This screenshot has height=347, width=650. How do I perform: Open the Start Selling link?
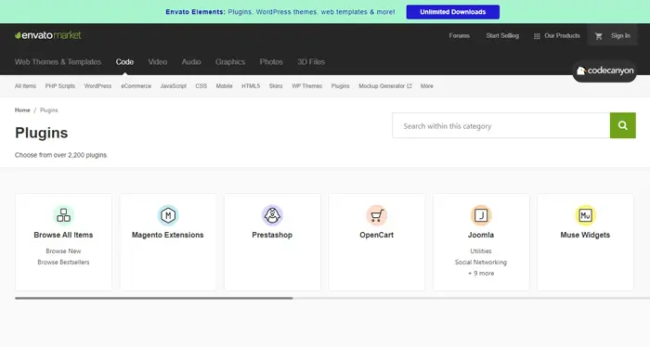point(502,35)
